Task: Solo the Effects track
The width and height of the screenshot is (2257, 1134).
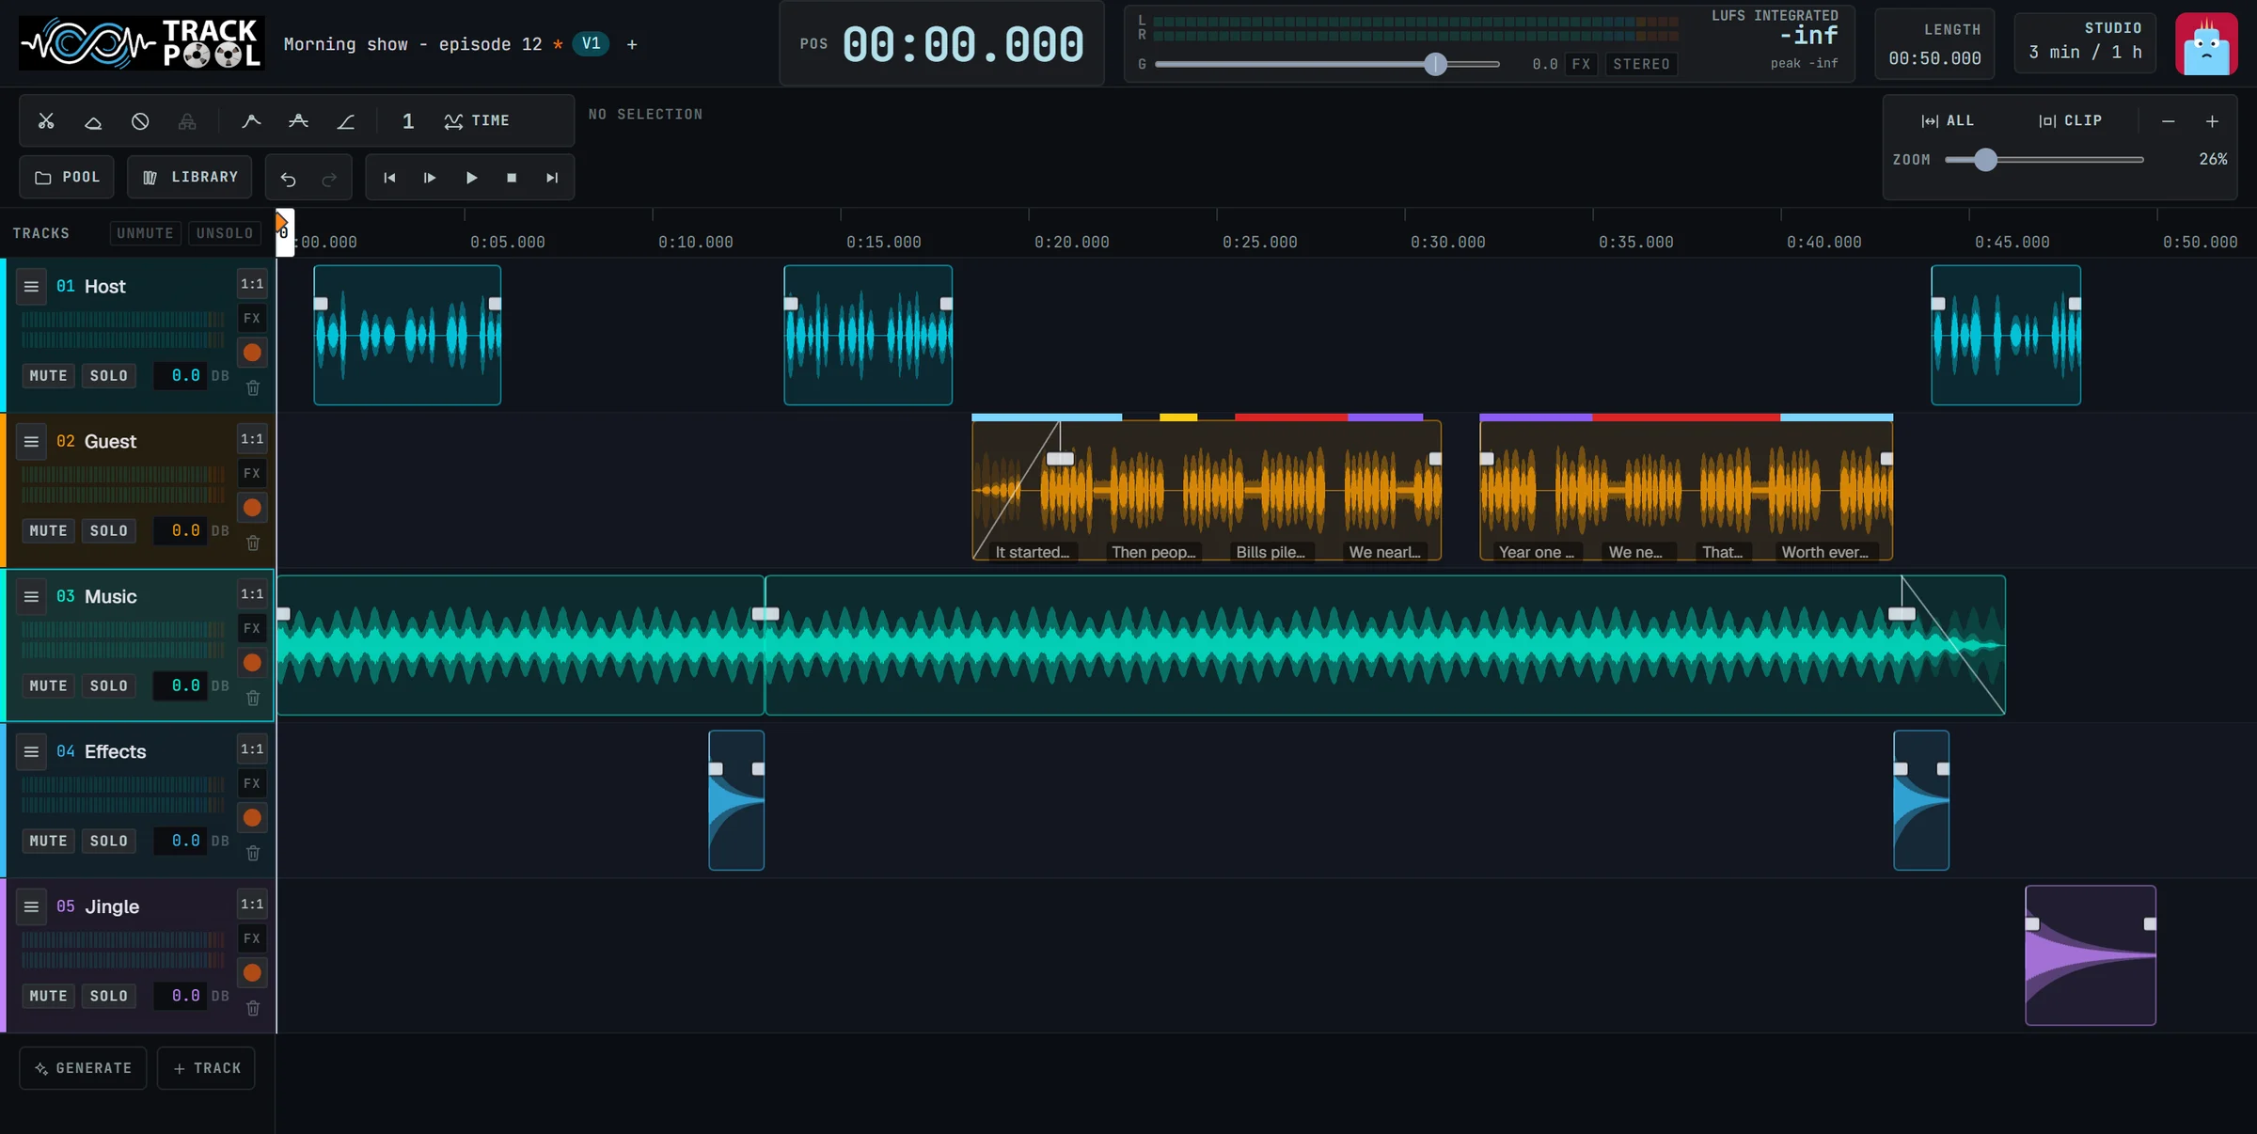Action: [108, 841]
